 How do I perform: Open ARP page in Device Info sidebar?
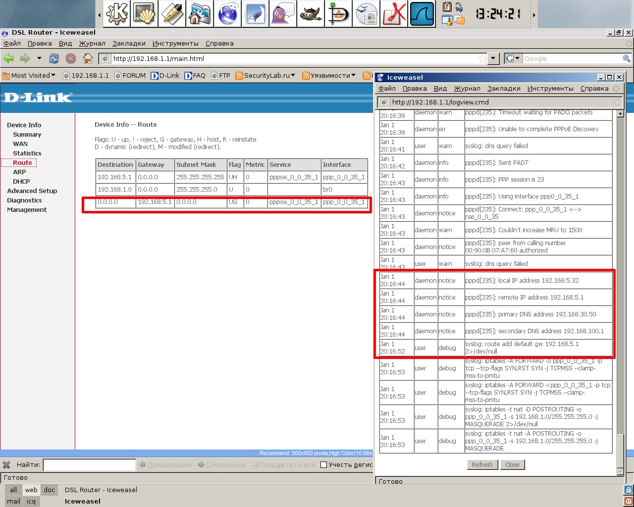pos(19,172)
